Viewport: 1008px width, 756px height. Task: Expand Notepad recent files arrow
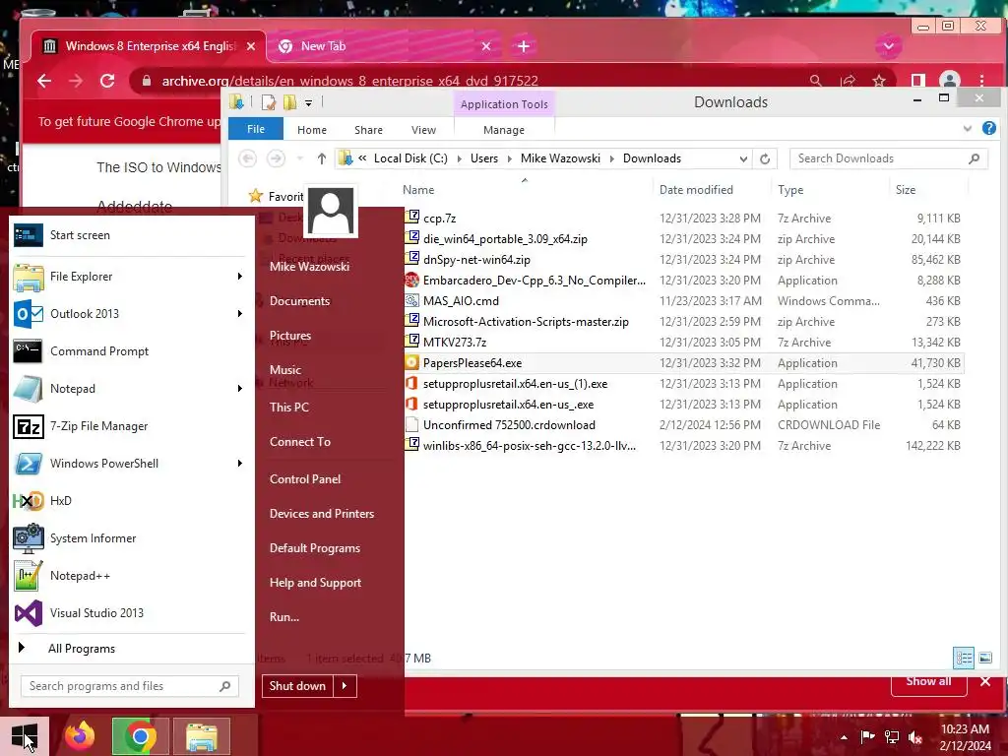coord(240,388)
